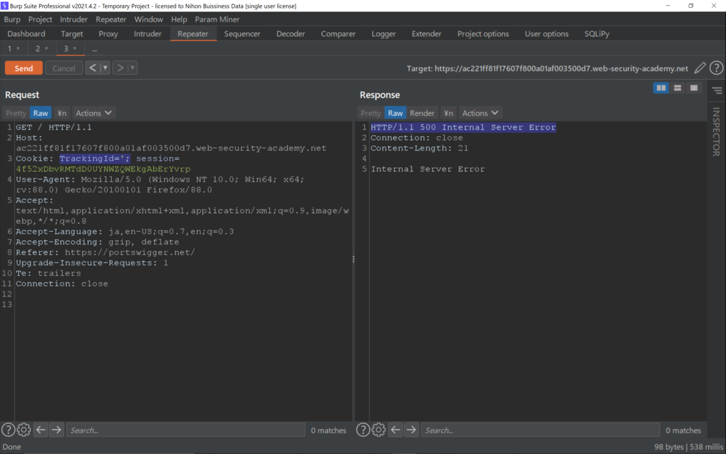Select top-bottom split layout icon
Screen dimensions: 726x454
678,88
